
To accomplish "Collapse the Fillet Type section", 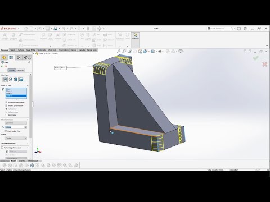I will pos(28,75).
